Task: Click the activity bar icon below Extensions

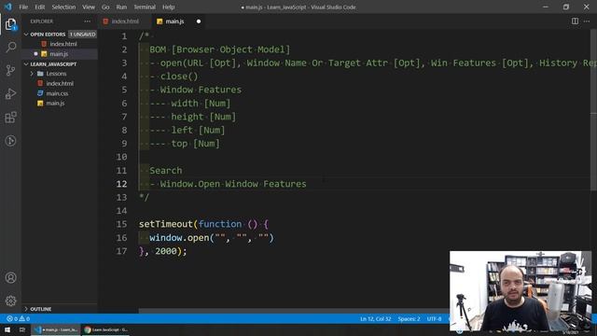Action: click(x=10, y=141)
